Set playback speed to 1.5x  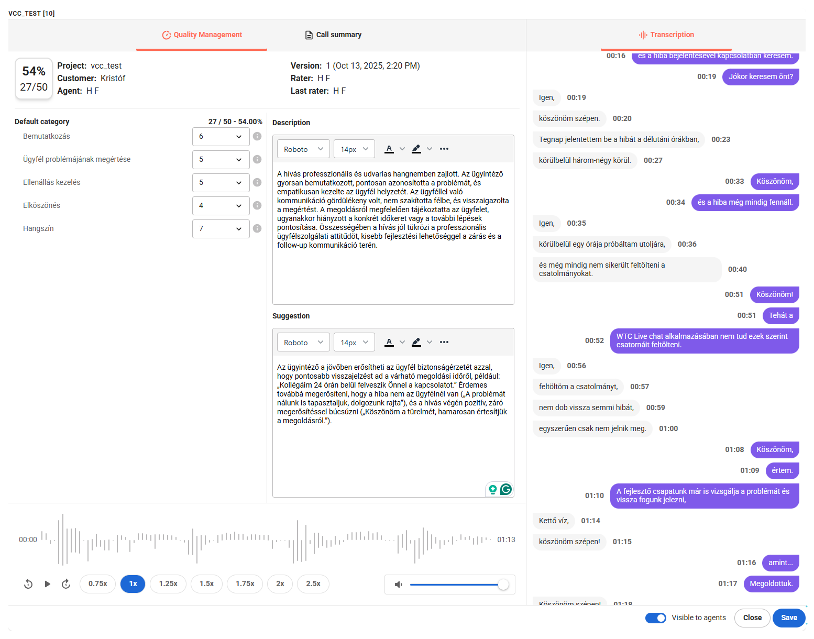206,584
